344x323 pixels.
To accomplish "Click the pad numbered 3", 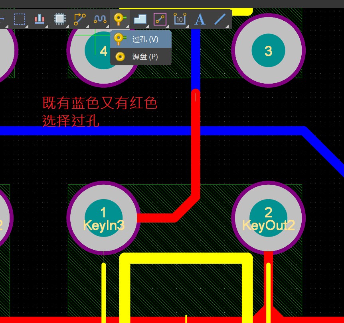I will (x=268, y=50).
